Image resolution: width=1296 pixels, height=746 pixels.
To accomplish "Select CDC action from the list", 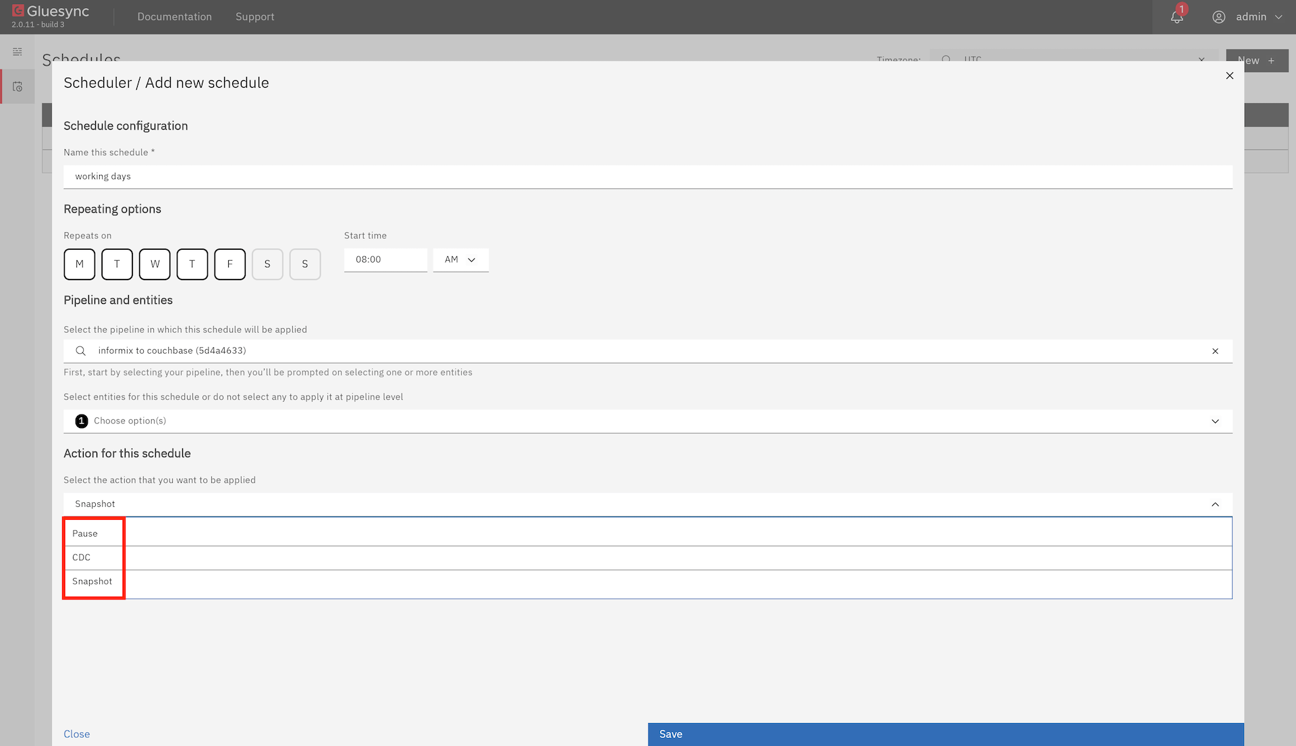I will (x=648, y=558).
